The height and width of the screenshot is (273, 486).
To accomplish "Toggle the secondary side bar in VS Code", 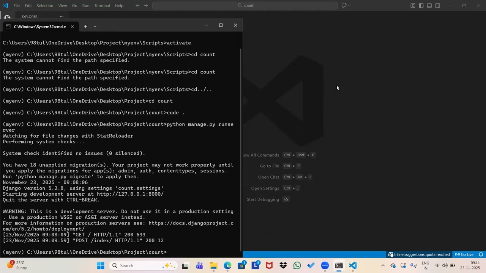I will (438, 5).
